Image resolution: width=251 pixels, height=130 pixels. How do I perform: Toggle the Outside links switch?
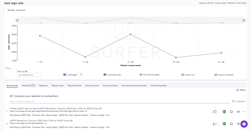tap(105, 75)
